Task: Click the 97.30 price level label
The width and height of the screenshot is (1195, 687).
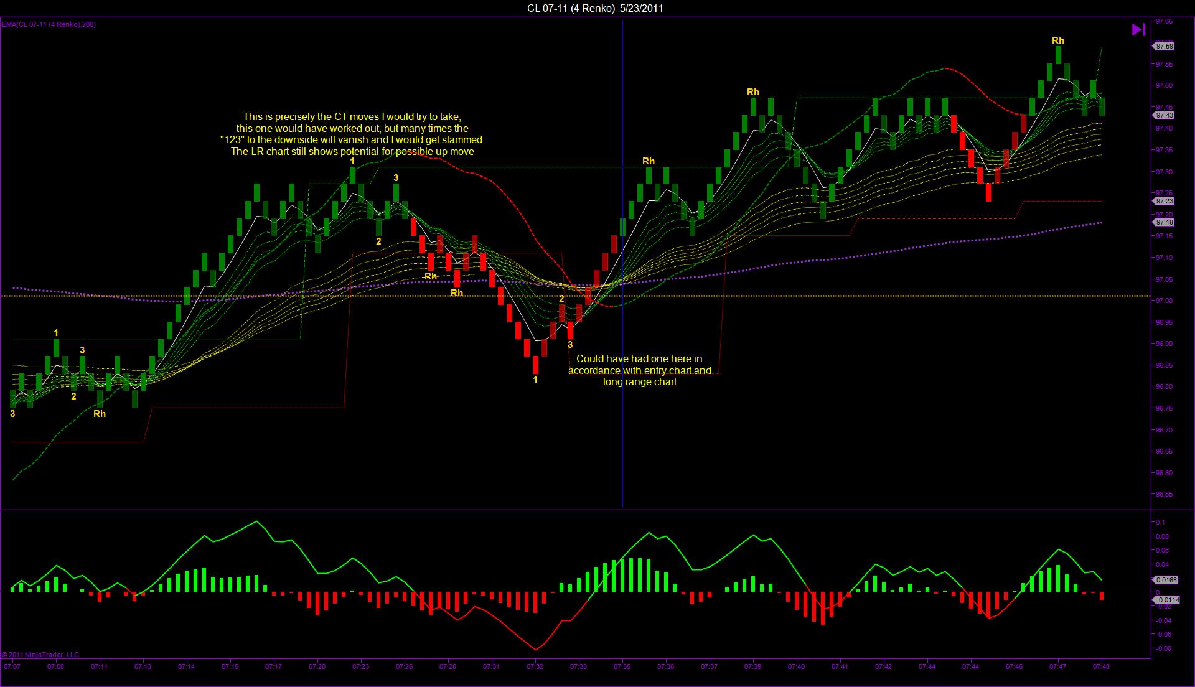Action: click(x=1165, y=172)
